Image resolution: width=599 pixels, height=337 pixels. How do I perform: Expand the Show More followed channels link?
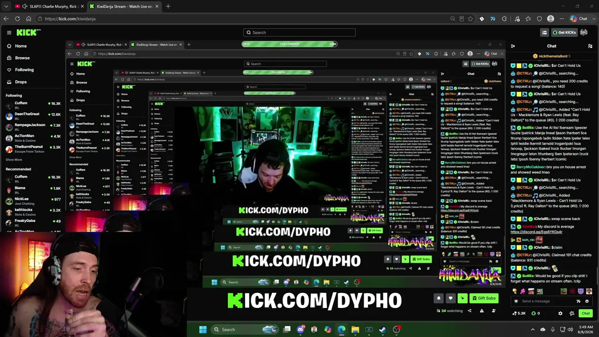14,160
